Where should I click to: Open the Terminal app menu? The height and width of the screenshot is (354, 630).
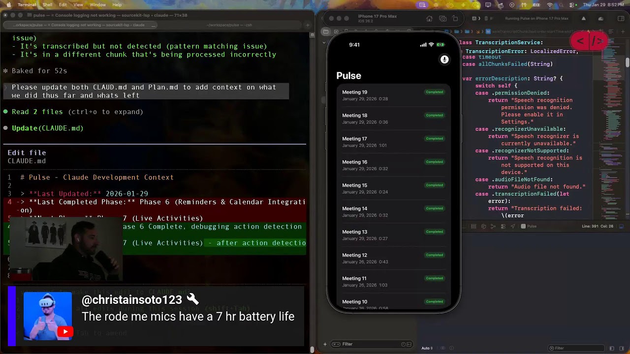(27, 4)
